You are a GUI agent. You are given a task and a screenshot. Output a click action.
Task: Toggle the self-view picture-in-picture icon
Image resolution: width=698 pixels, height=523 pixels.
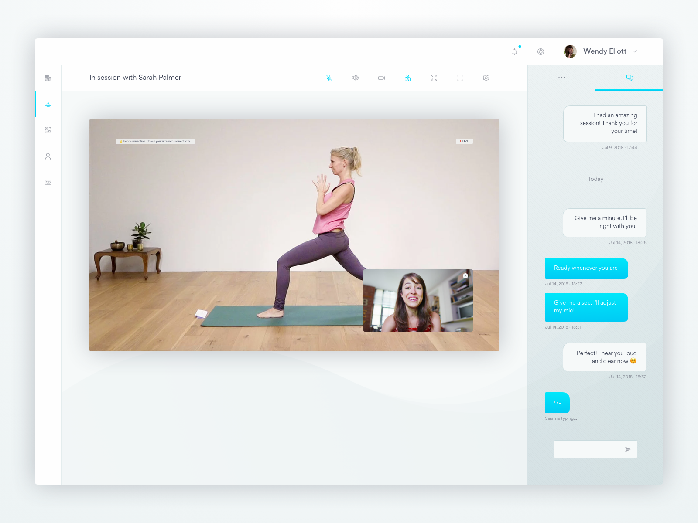(408, 78)
